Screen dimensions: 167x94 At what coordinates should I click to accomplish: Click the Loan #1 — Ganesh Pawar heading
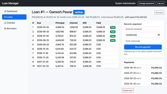(52, 12)
